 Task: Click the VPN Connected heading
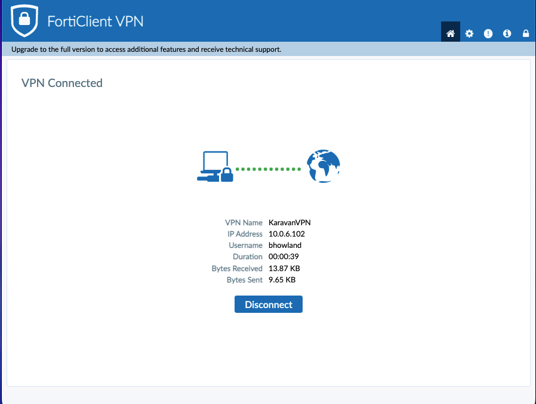point(61,83)
